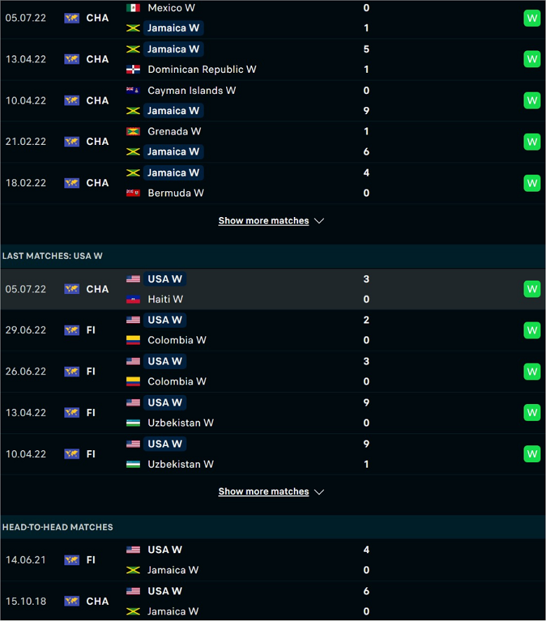546x621 pixels.
Task: Click Show more matches link under Jamaica
Action: point(264,221)
